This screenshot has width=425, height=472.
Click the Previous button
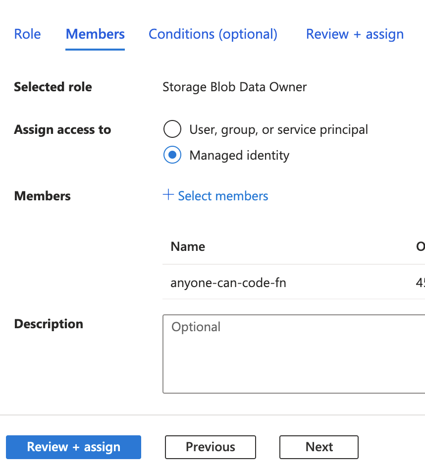pyautogui.click(x=211, y=447)
